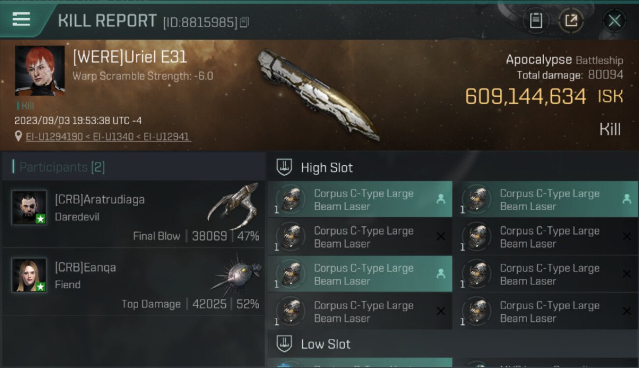Select the first left-column Beam Laser module
The image size is (639, 368).
coord(360,200)
